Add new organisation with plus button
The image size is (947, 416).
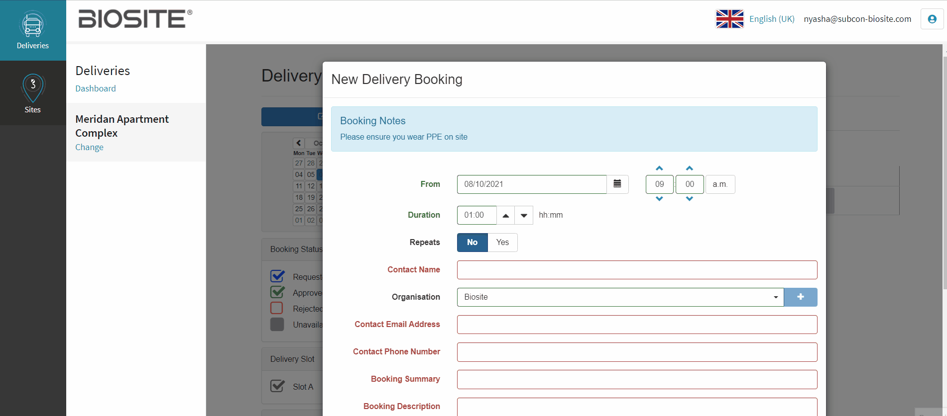[801, 297]
